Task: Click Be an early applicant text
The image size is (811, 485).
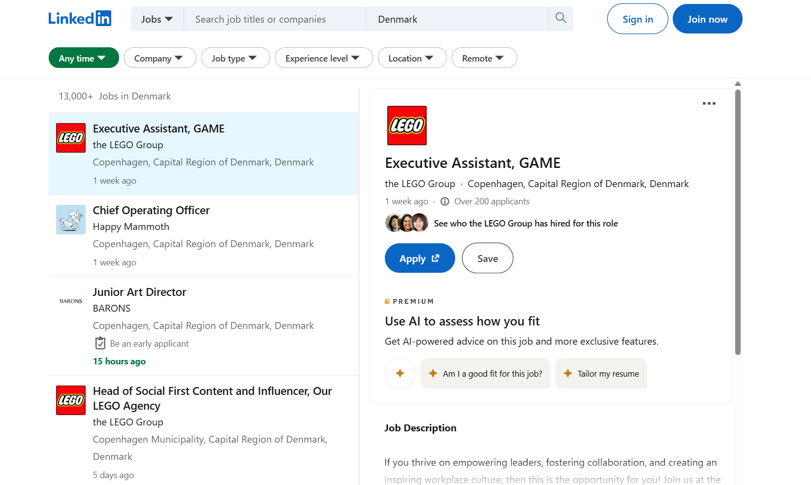Action: tap(149, 344)
